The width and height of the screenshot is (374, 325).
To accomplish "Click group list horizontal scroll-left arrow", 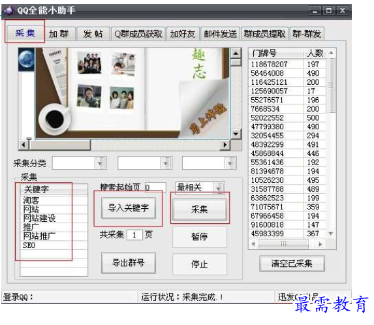I will tap(253, 244).
